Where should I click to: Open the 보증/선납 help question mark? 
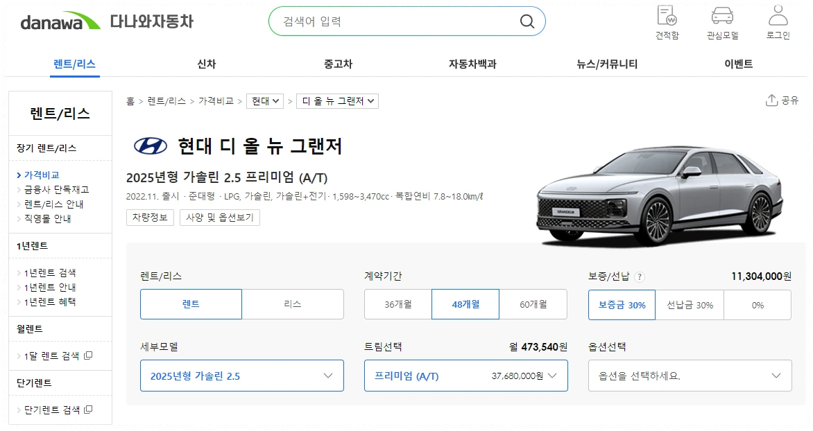pos(637,275)
